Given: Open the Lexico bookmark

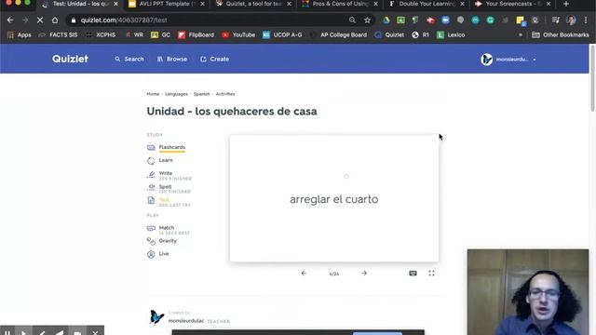Looking at the screenshot, I should pos(451,35).
